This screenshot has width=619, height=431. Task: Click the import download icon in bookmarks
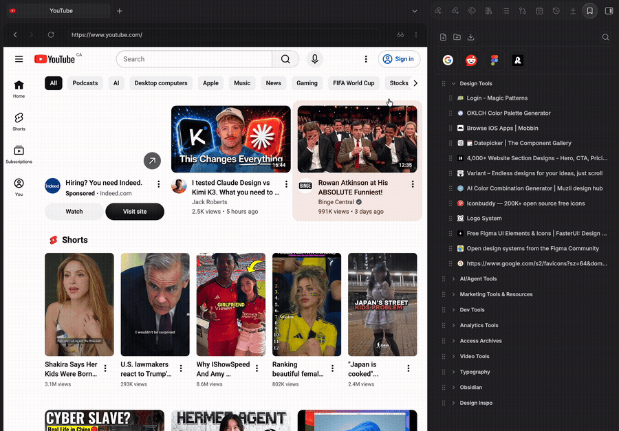[470, 37]
